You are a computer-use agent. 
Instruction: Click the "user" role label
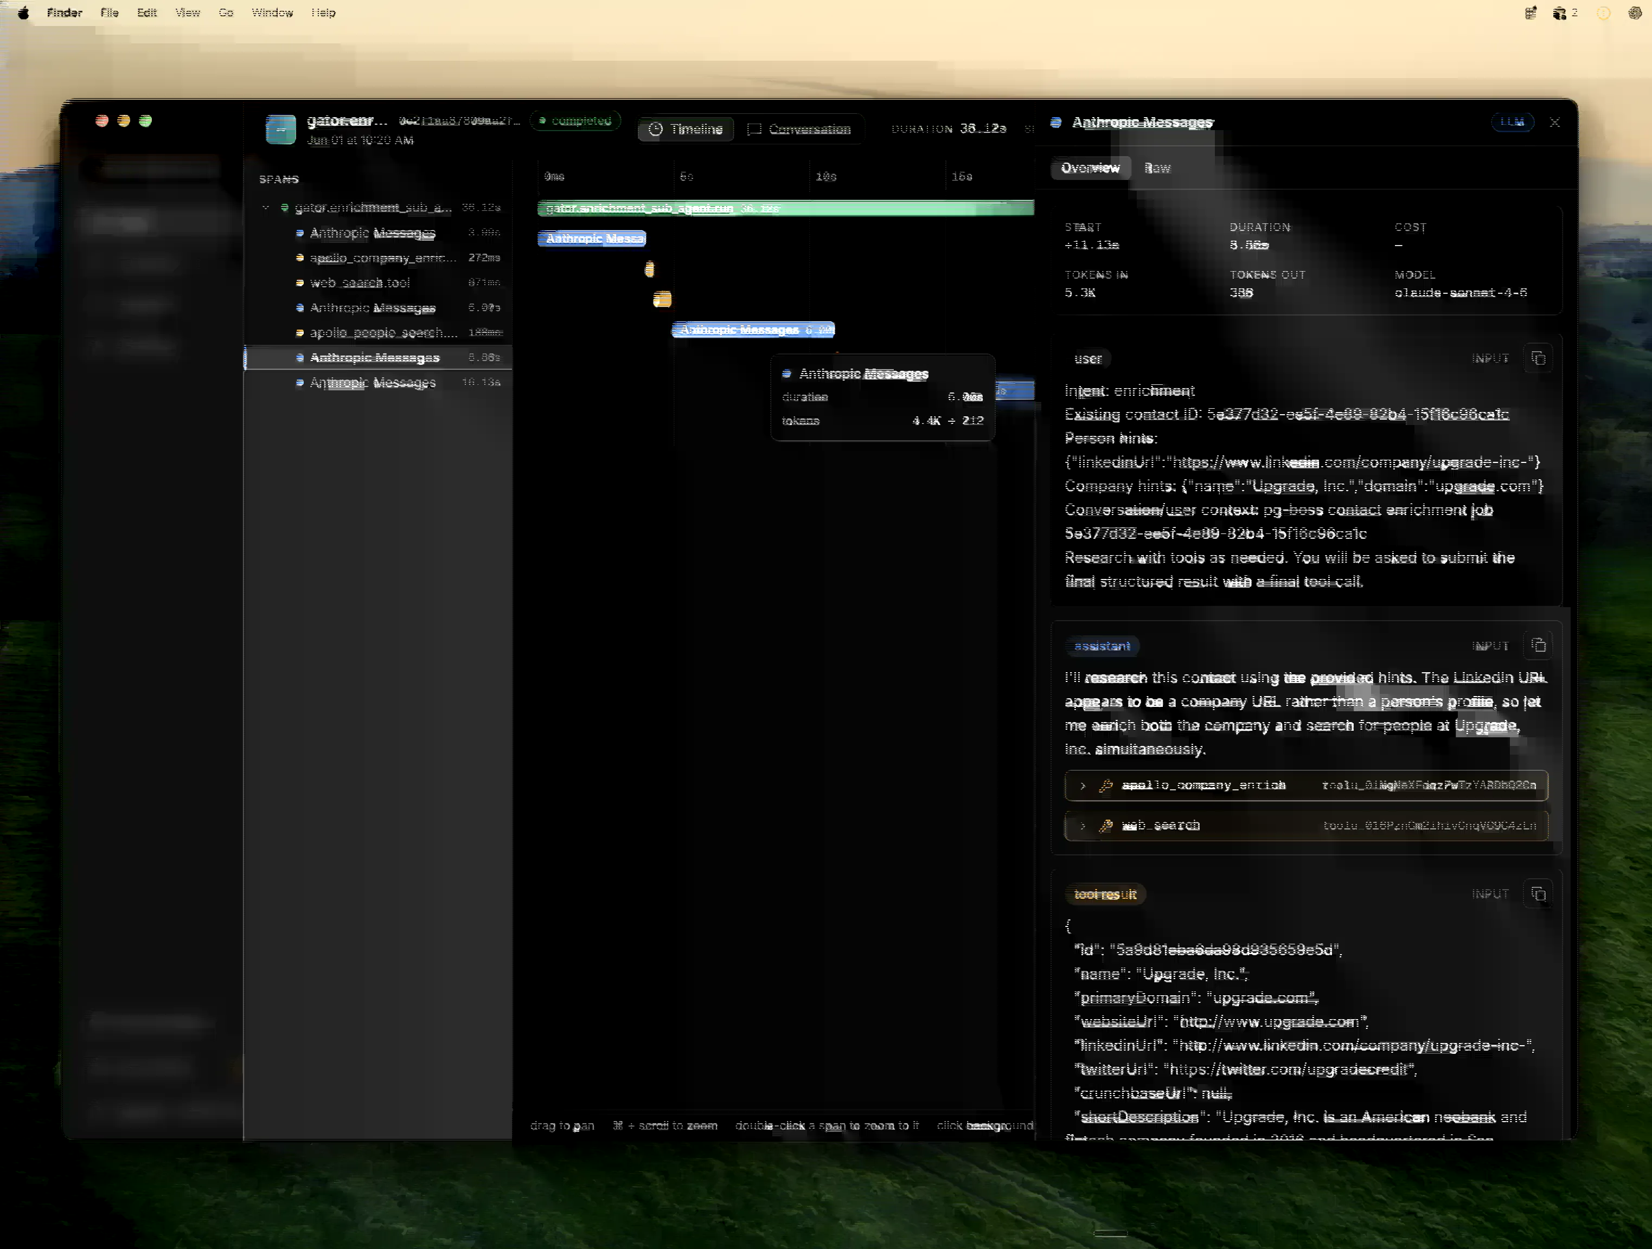click(1088, 358)
